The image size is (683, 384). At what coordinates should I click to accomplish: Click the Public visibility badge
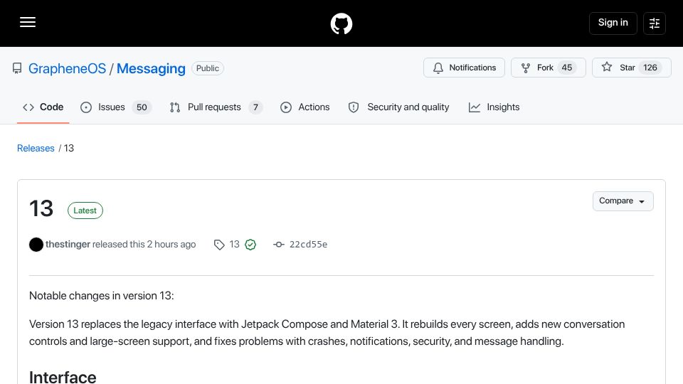[207, 68]
